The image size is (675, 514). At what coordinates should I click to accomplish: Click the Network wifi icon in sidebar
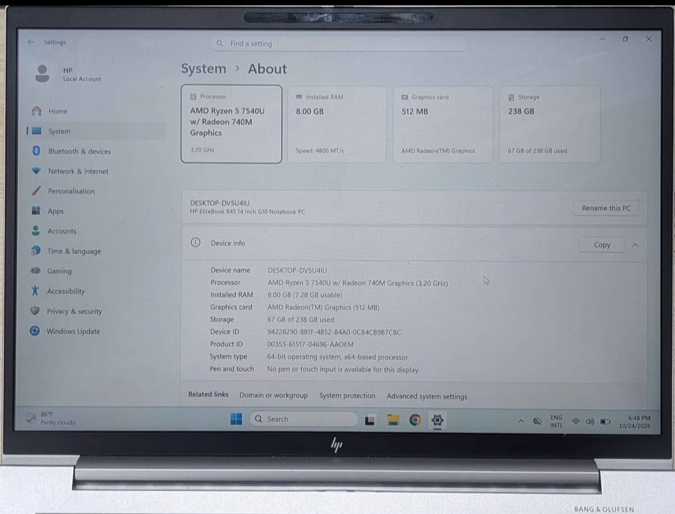coord(36,171)
